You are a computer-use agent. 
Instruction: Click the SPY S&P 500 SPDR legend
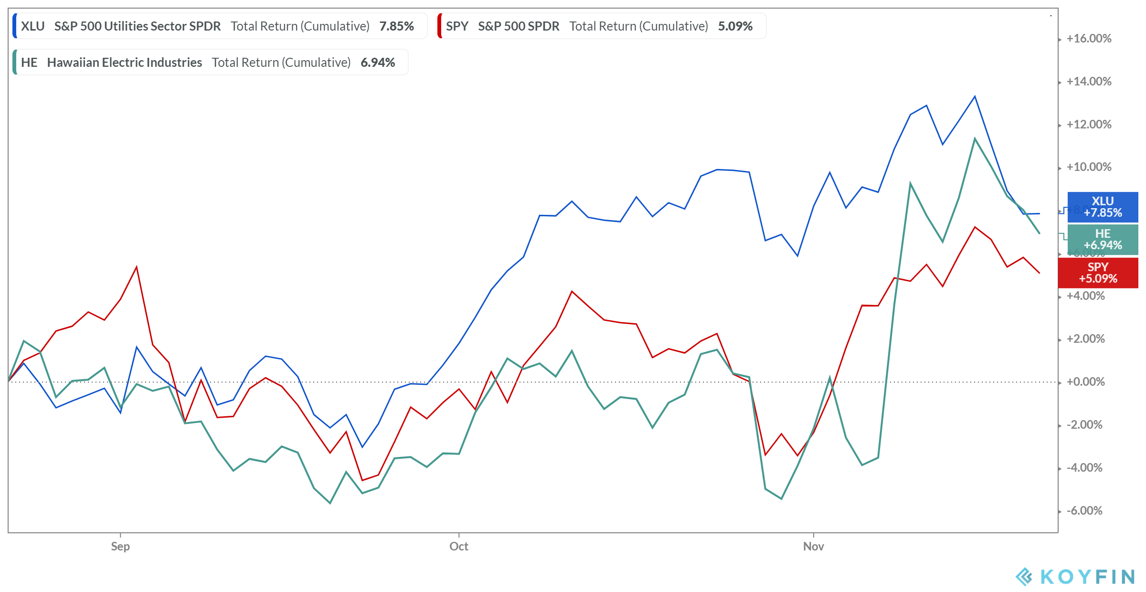pyautogui.click(x=602, y=26)
